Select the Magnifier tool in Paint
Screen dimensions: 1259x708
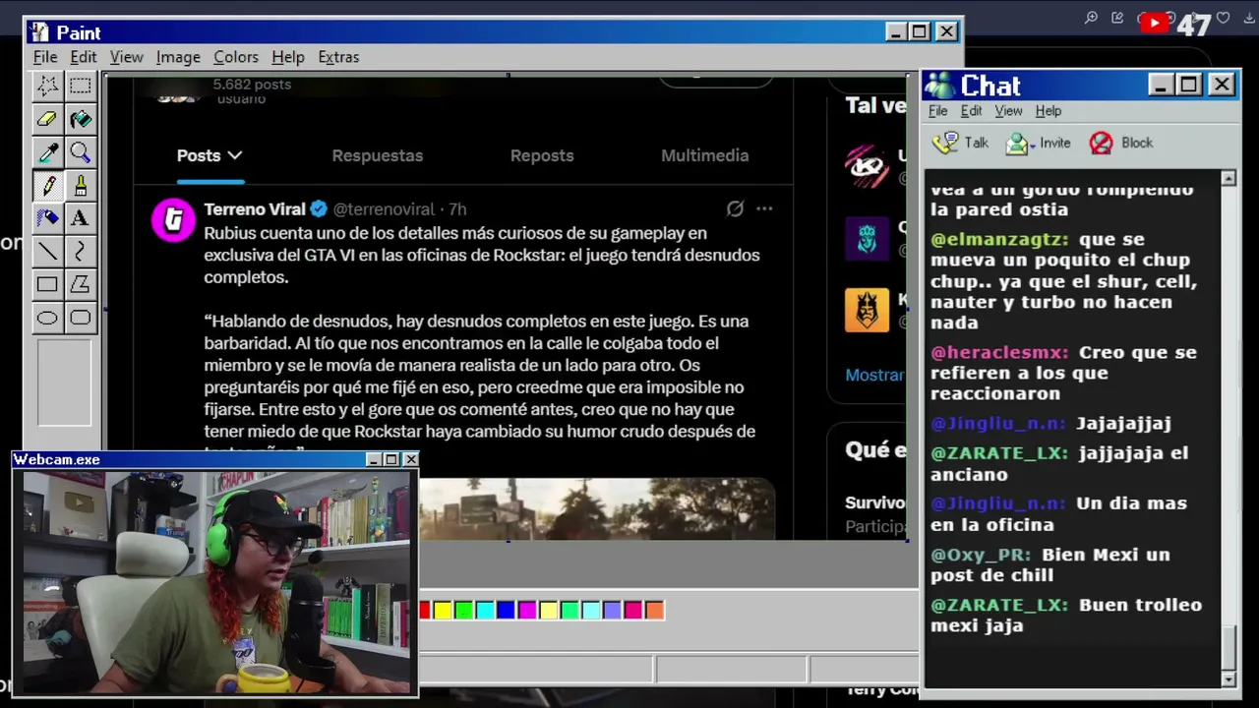click(x=81, y=152)
